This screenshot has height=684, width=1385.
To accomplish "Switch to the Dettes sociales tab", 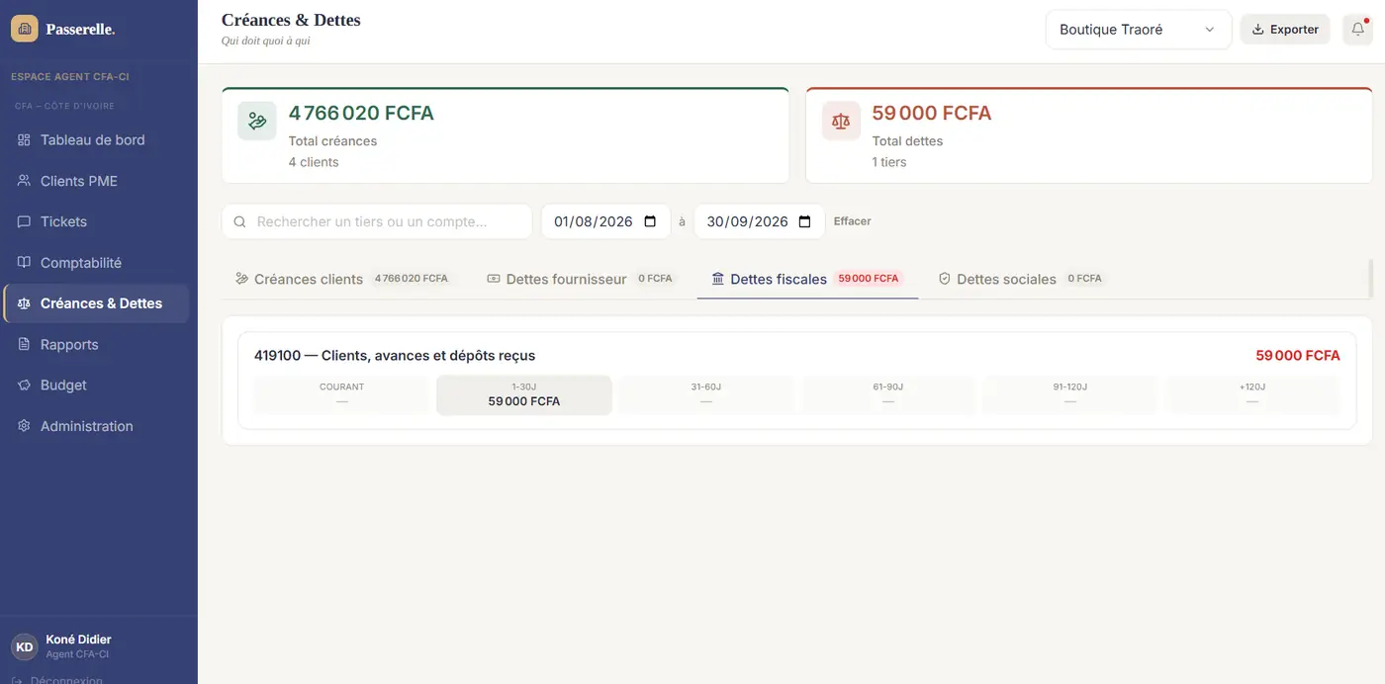I will [x=1021, y=279].
